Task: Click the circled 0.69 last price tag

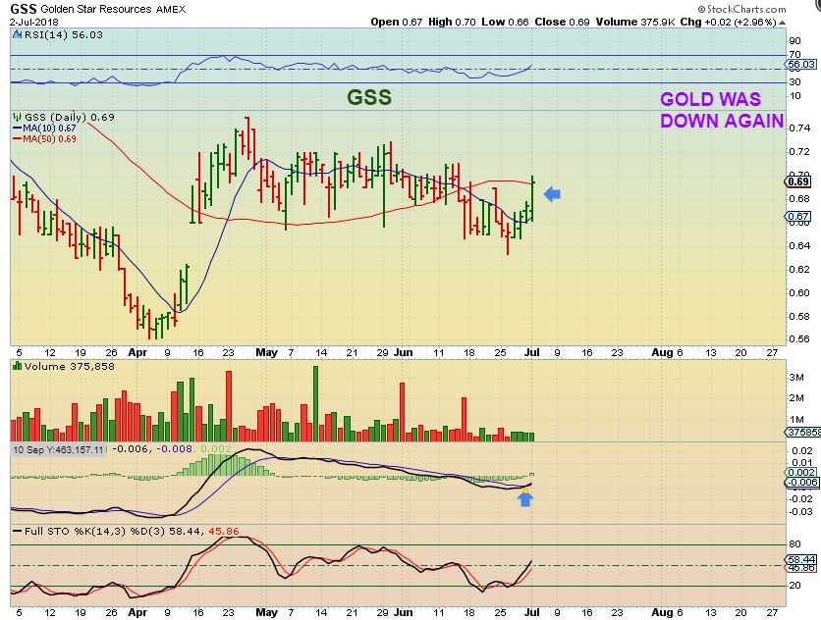Action: (x=798, y=181)
